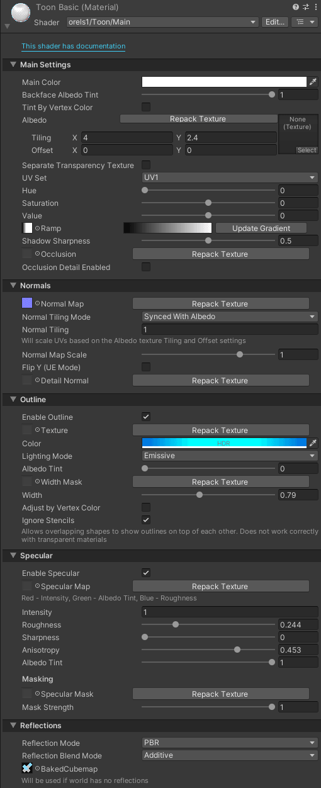Click the Tiling Y input field
The width and height of the screenshot is (321, 788).
(230, 138)
